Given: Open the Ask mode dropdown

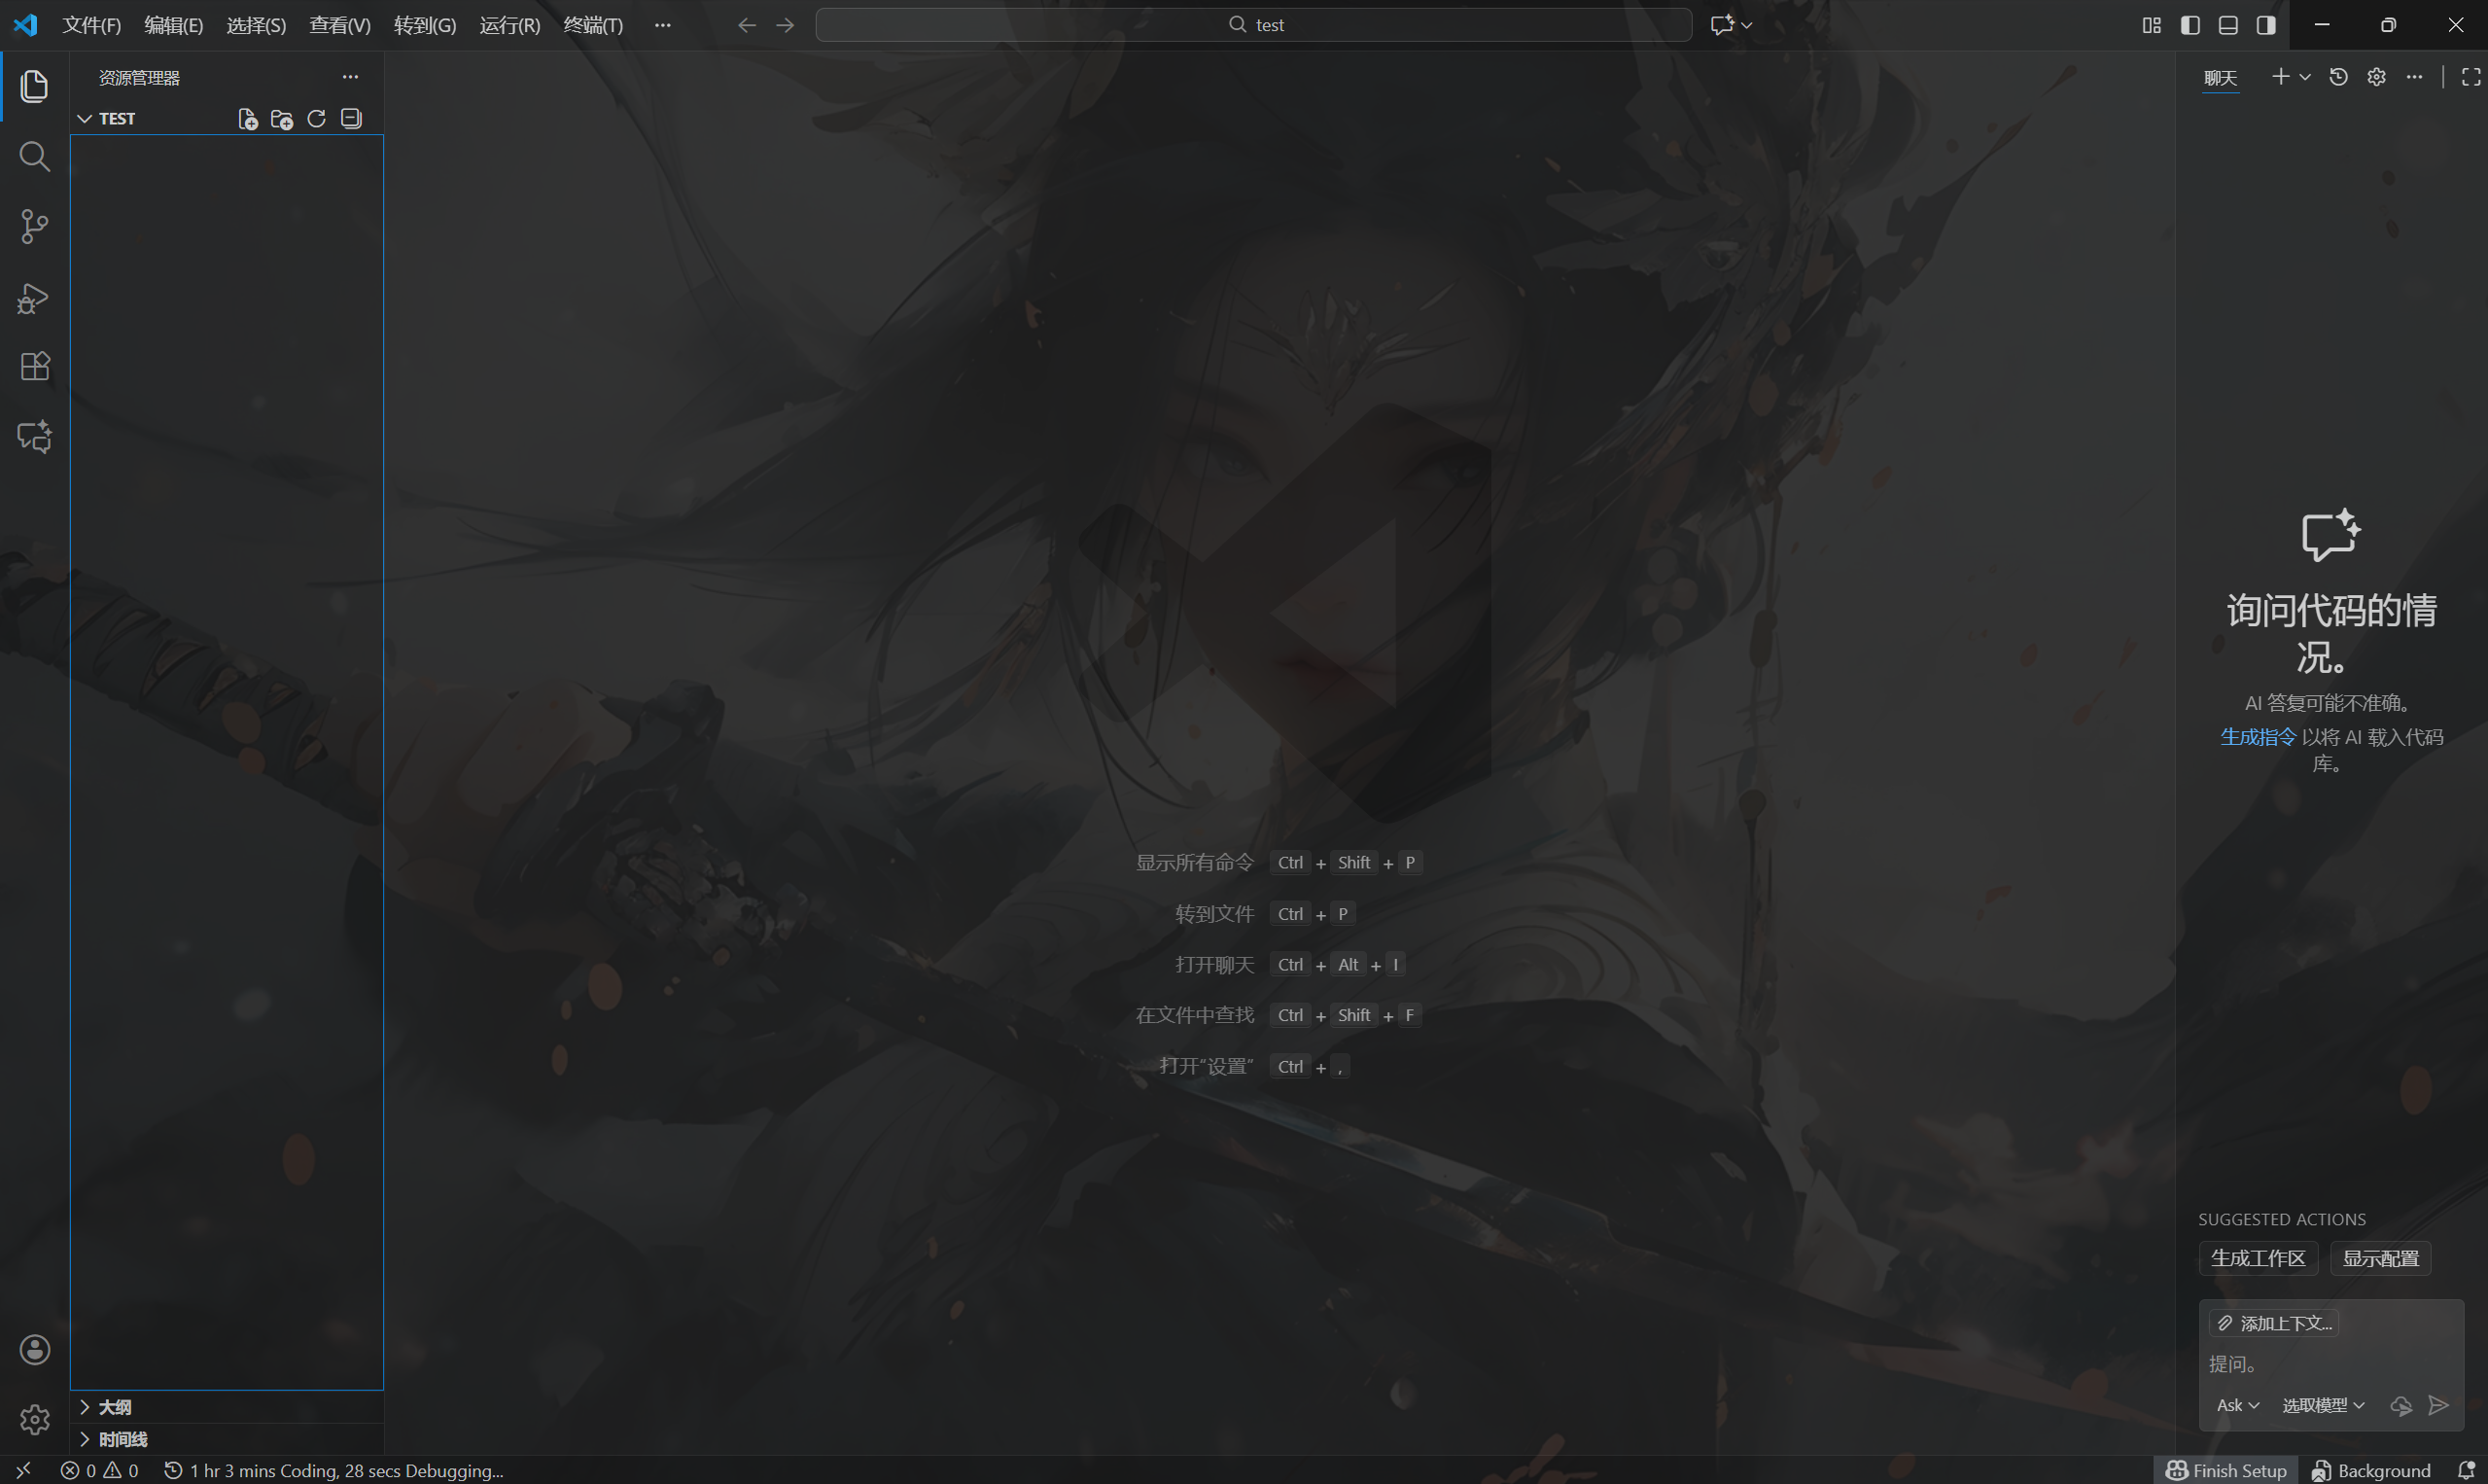Looking at the screenshot, I should tap(2236, 1405).
